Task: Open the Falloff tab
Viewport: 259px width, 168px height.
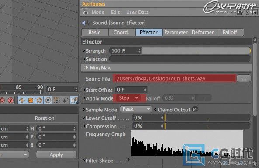Action: click(230, 32)
